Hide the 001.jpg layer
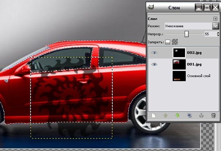Viewport: 221px width, 151px height. pos(154,64)
